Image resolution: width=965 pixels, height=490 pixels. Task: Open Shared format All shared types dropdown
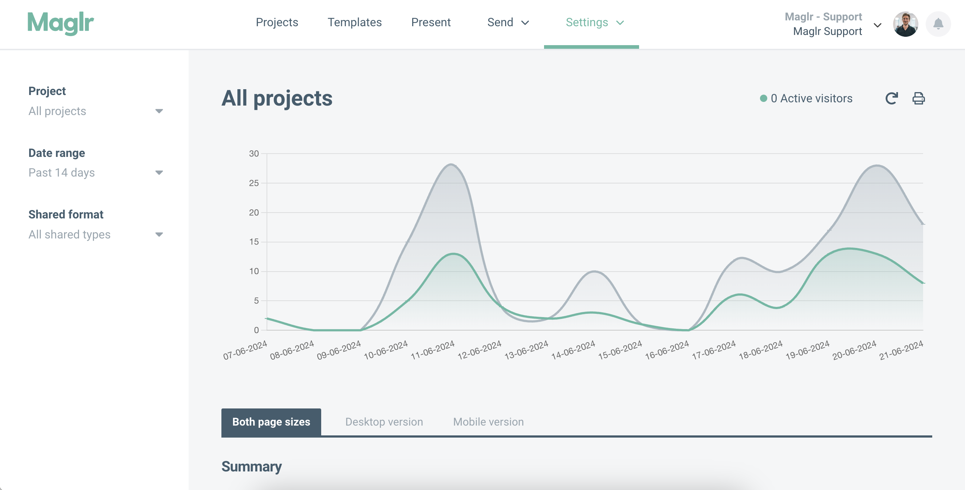click(x=95, y=234)
